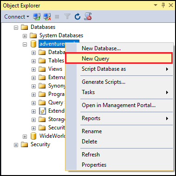Select the System Databases tree label

61,35
